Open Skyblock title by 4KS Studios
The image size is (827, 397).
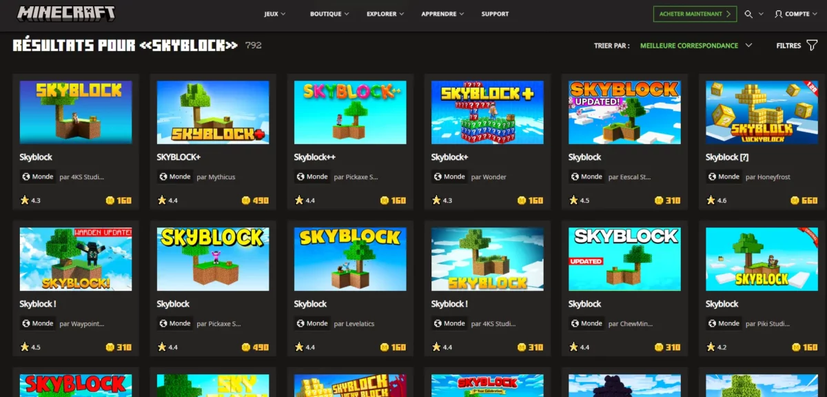(x=36, y=157)
